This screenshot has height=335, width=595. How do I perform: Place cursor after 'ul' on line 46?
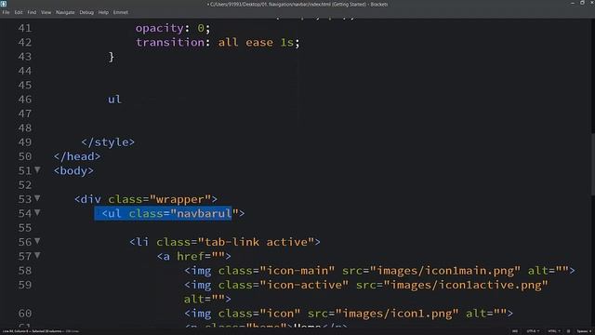pos(122,100)
